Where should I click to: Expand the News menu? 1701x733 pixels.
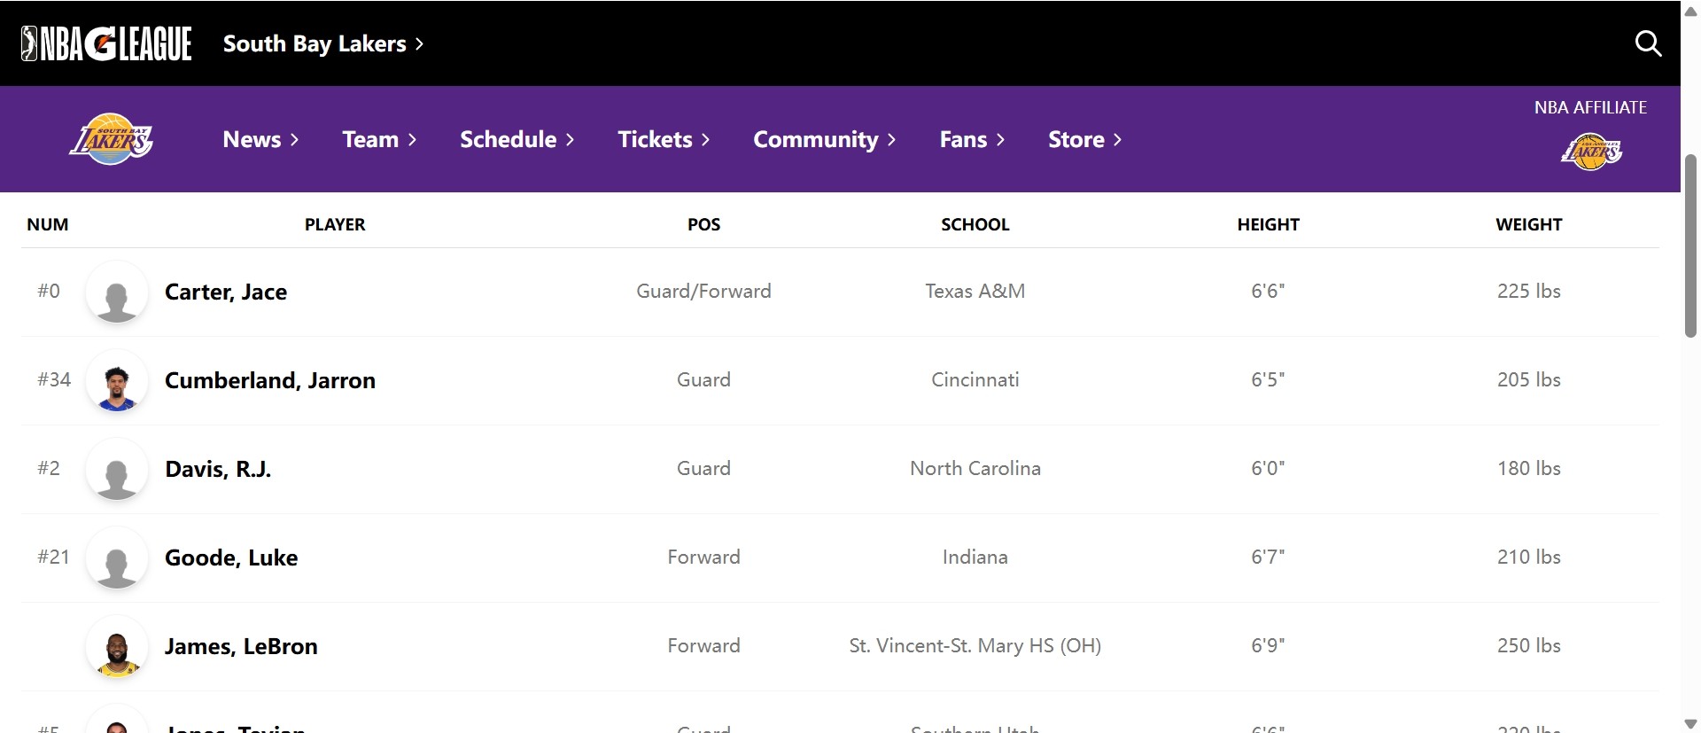point(260,139)
